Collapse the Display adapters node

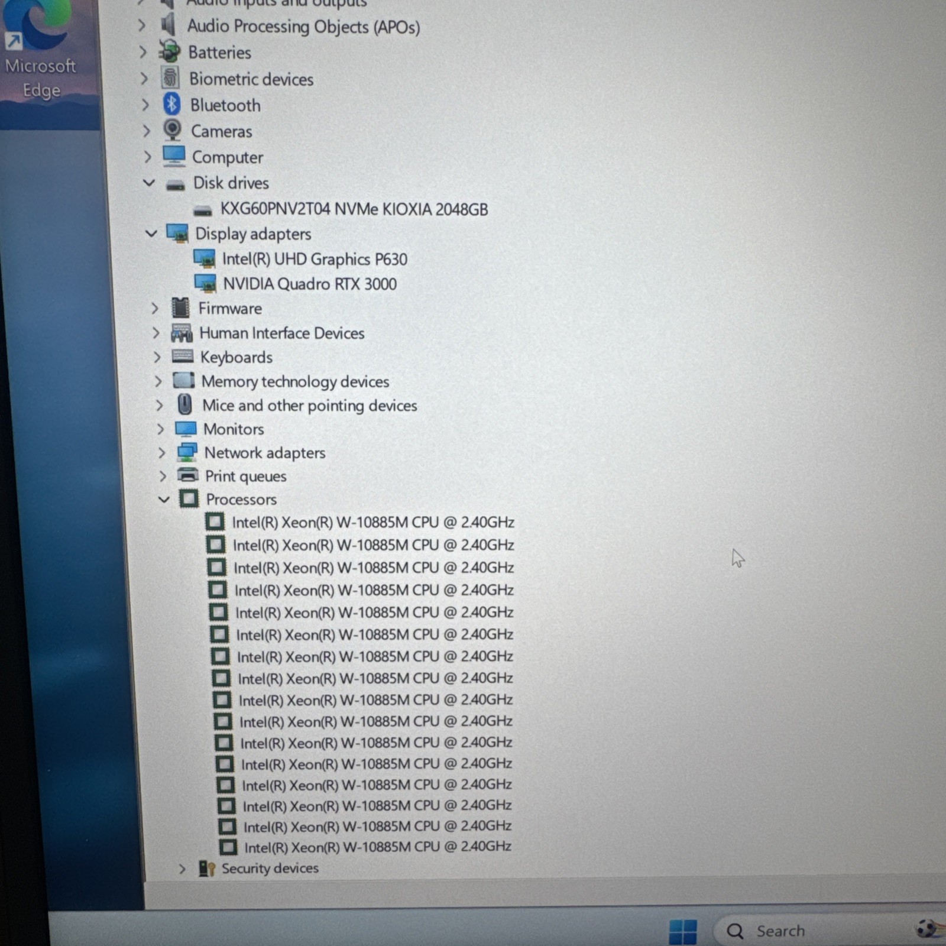pos(151,233)
